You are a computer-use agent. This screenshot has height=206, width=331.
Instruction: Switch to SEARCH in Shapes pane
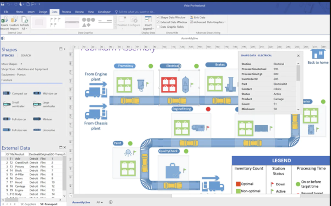pyautogui.click(x=26, y=55)
